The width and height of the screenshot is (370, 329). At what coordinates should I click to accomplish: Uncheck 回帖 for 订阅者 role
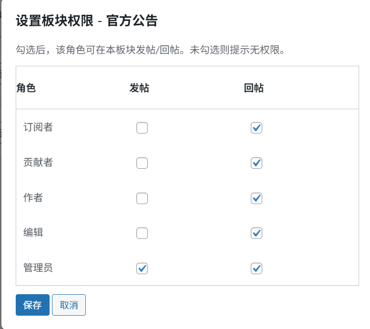click(257, 128)
